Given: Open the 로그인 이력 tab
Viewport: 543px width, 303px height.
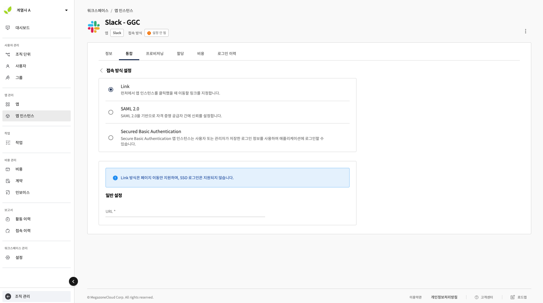Looking at the screenshot, I should pos(227,54).
